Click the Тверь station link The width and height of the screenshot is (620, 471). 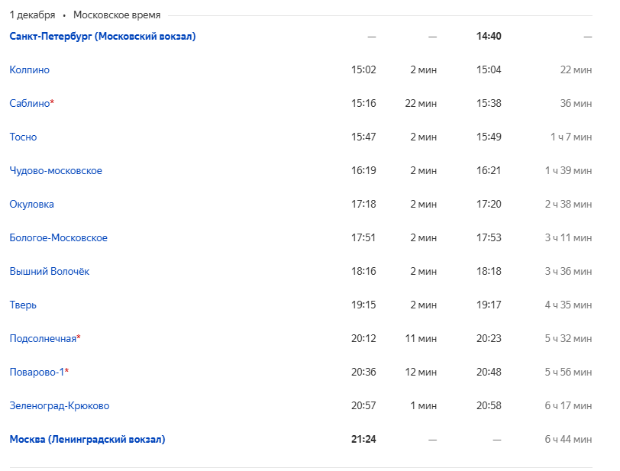point(23,305)
